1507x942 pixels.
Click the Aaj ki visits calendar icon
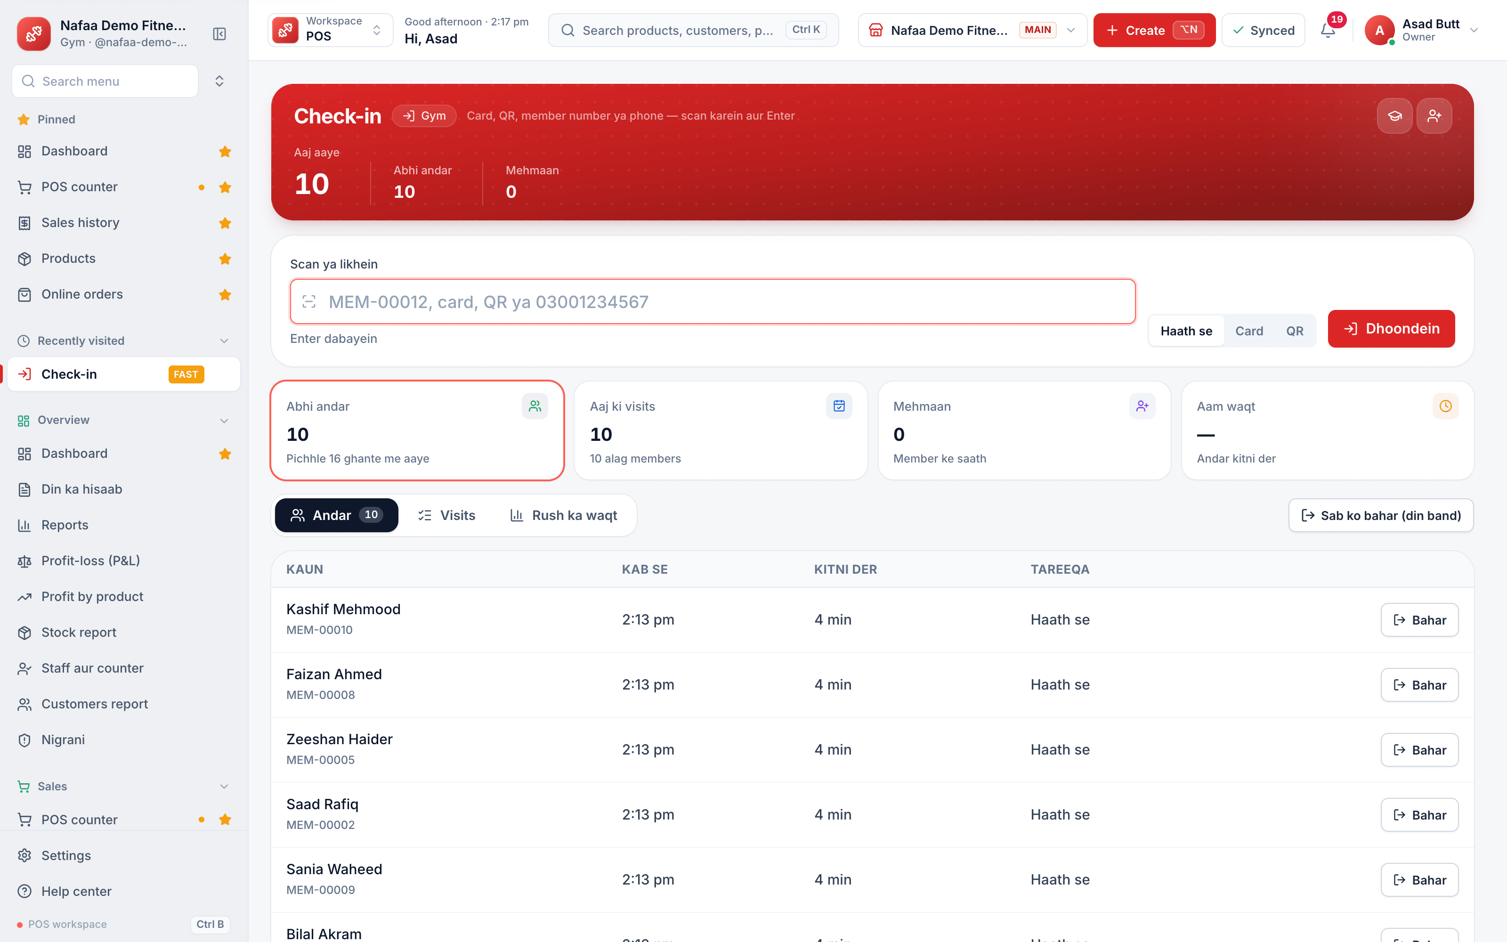839,406
